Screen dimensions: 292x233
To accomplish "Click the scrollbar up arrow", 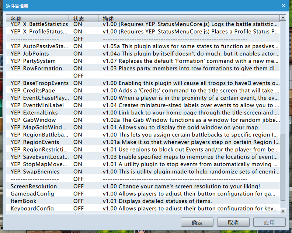I will 283,18.
